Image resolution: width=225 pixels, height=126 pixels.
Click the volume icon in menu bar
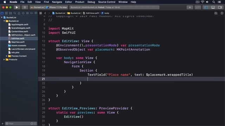click(207, 2)
